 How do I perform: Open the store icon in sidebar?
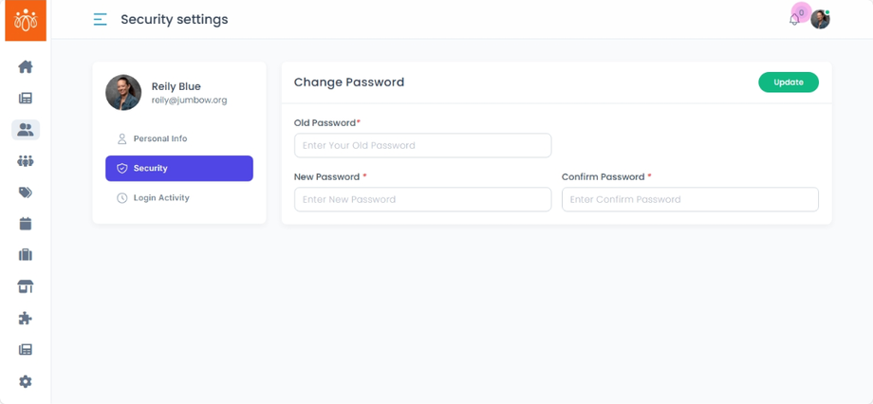click(x=26, y=286)
